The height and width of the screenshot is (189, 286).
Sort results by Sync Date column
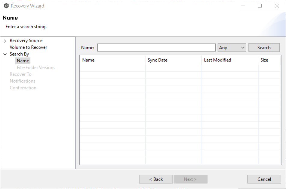[x=157, y=60]
